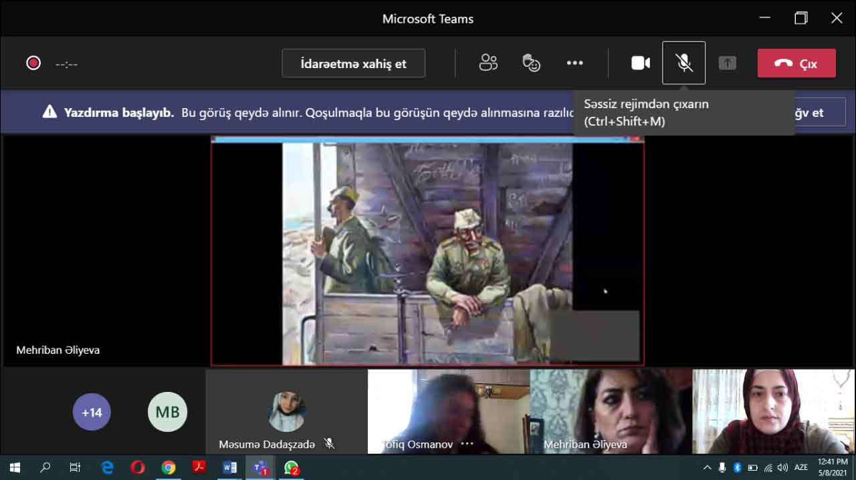Unmute the microphone
Viewport: 856px width, 480px height.
[683, 63]
